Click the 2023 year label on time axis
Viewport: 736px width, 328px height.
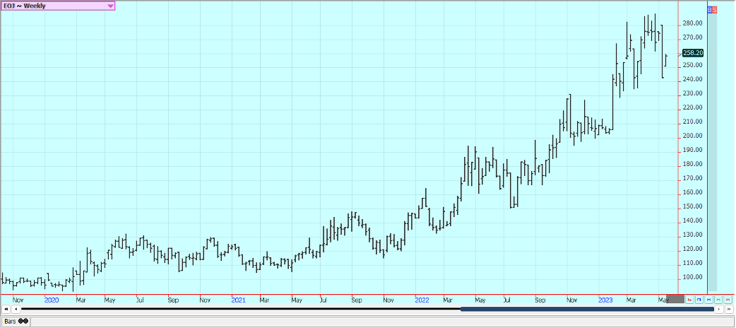coord(605,299)
